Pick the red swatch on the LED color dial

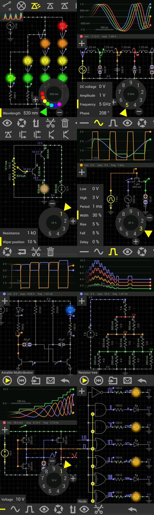click(43, 94)
